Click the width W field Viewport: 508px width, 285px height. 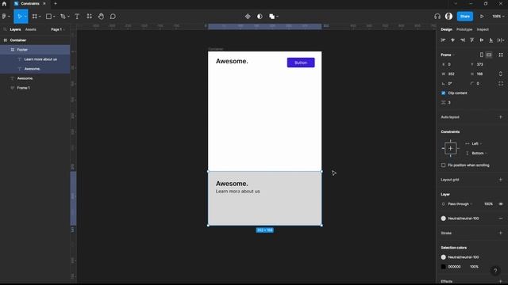[x=453, y=74]
